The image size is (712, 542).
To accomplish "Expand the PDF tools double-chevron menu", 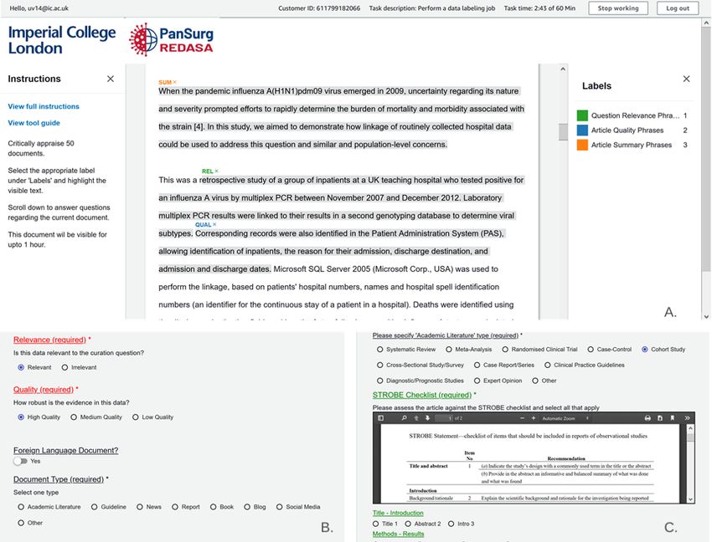I will coord(687,418).
